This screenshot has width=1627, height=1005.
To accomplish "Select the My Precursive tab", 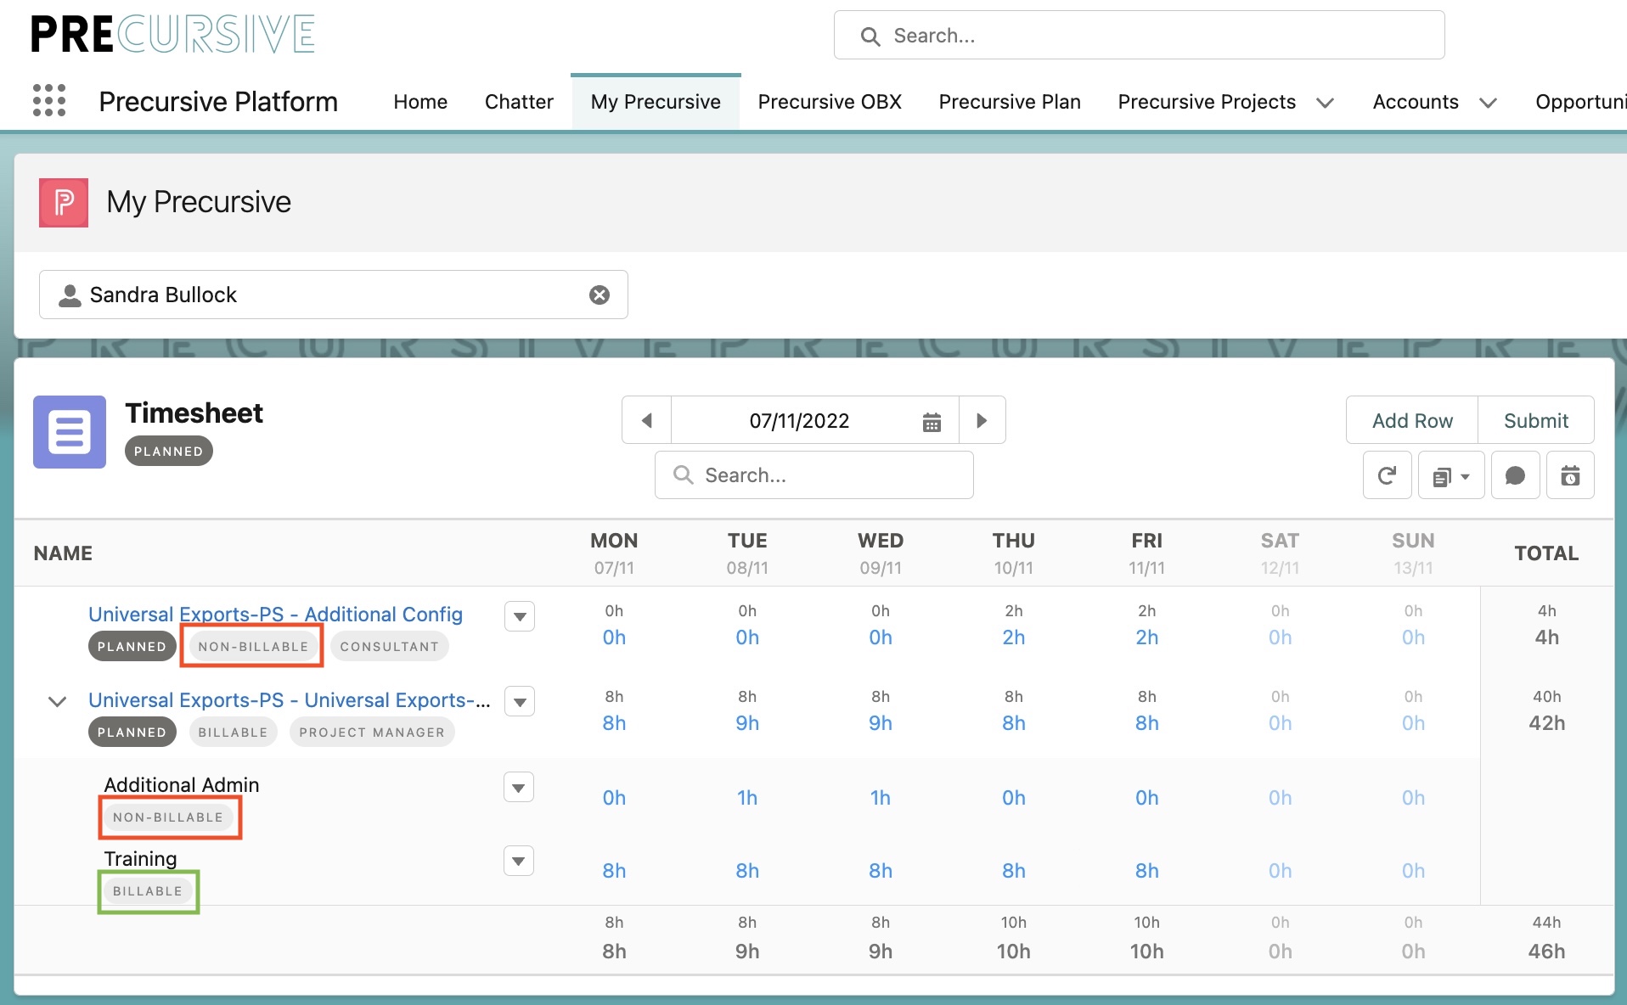I will pyautogui.click(x=656, y=102).
